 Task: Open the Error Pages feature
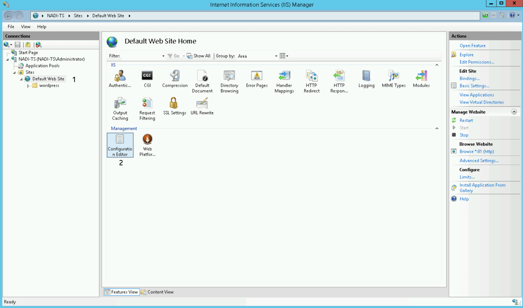click(x=257, y=79)
